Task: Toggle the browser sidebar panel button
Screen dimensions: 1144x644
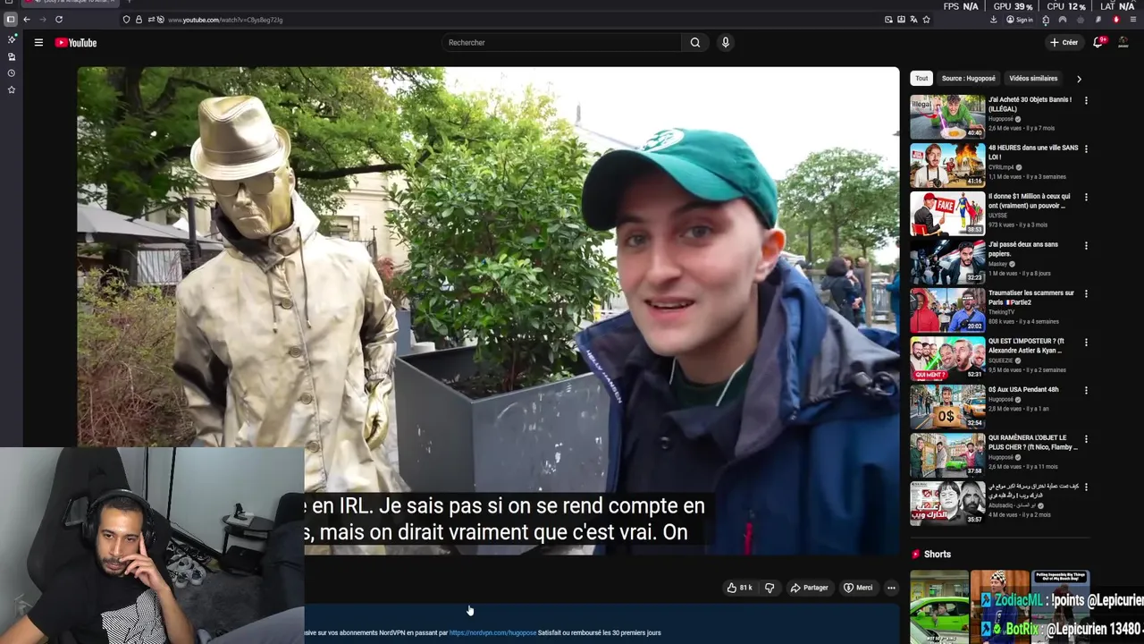Action: 11,19
